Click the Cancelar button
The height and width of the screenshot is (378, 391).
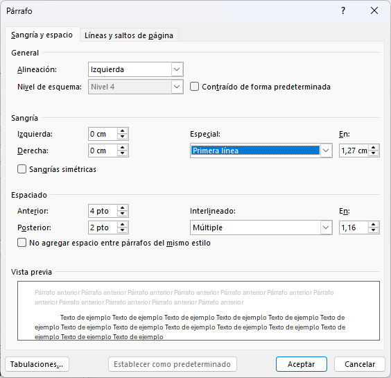[360, 364]
